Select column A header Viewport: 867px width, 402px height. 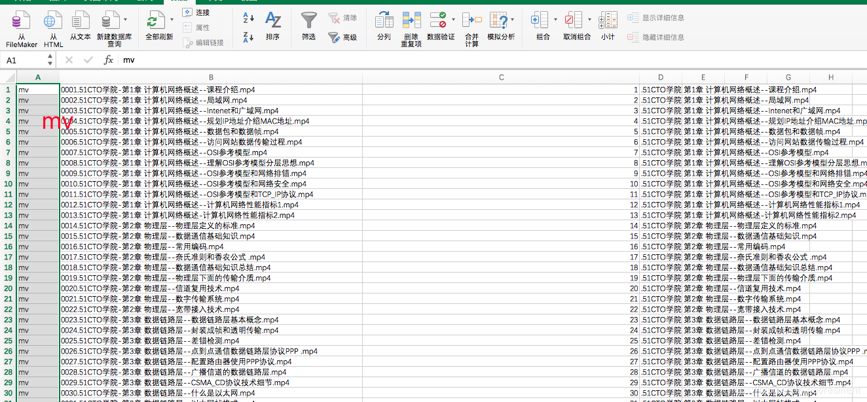[37, 77]
